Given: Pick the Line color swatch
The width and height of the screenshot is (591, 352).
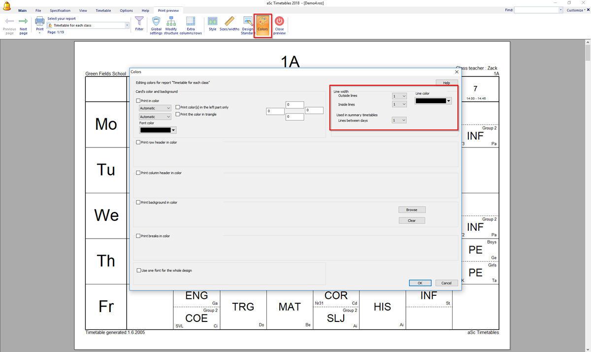Looking at the screenshot, I should pyautogui.click(x=433, y=101).
